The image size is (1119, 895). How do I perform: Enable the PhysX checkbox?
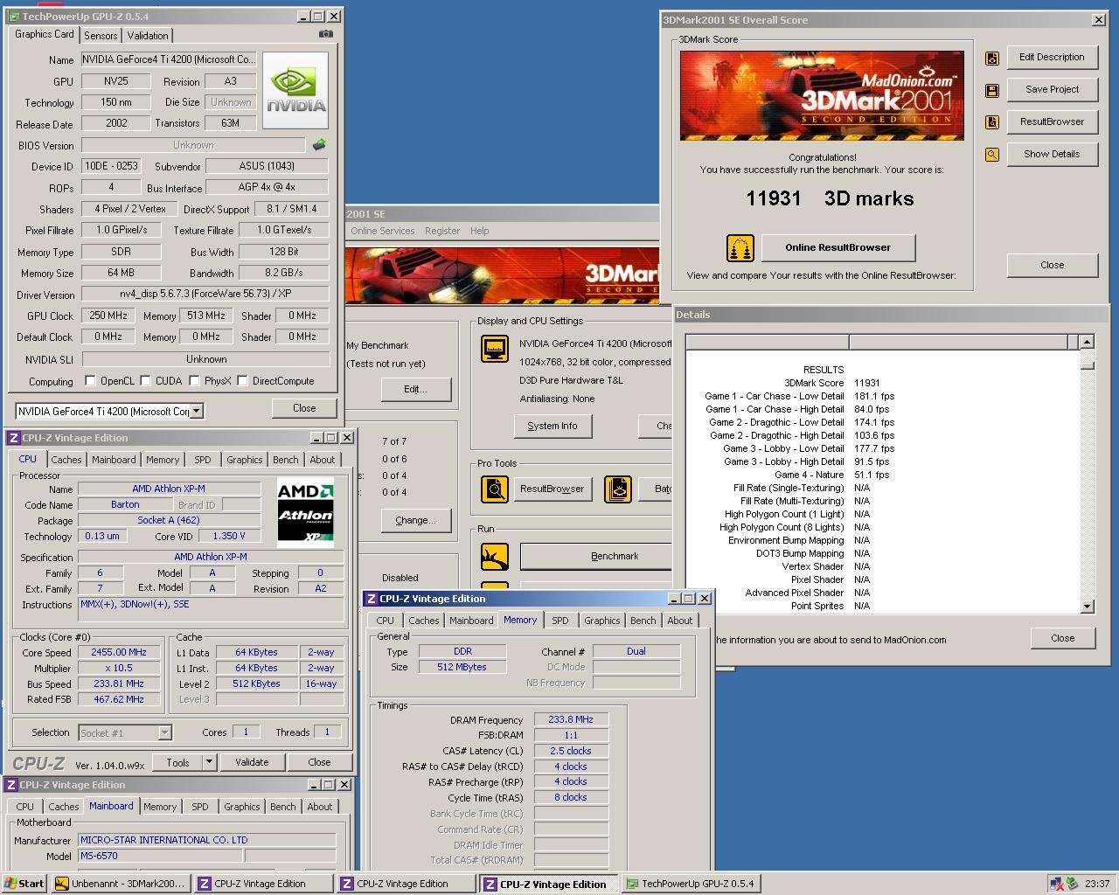[196, 381]
